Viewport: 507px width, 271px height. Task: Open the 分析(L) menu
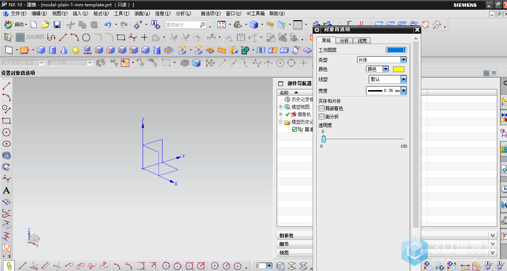point(183,13)
